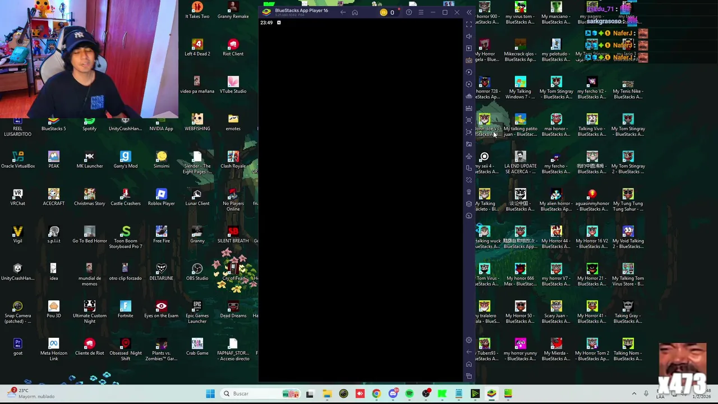Open VTube Studio desktop icon
Image resolution: width=718 pixels, height=404 pixels.
[x=233, y=85]
